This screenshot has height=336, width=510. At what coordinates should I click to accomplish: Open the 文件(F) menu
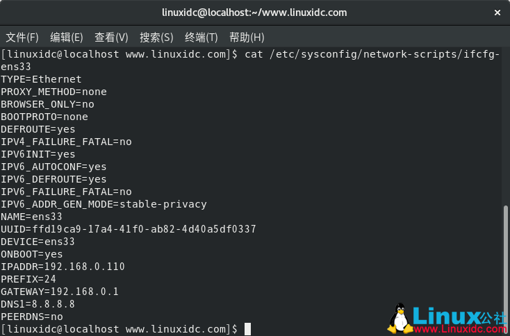[22, 37]
